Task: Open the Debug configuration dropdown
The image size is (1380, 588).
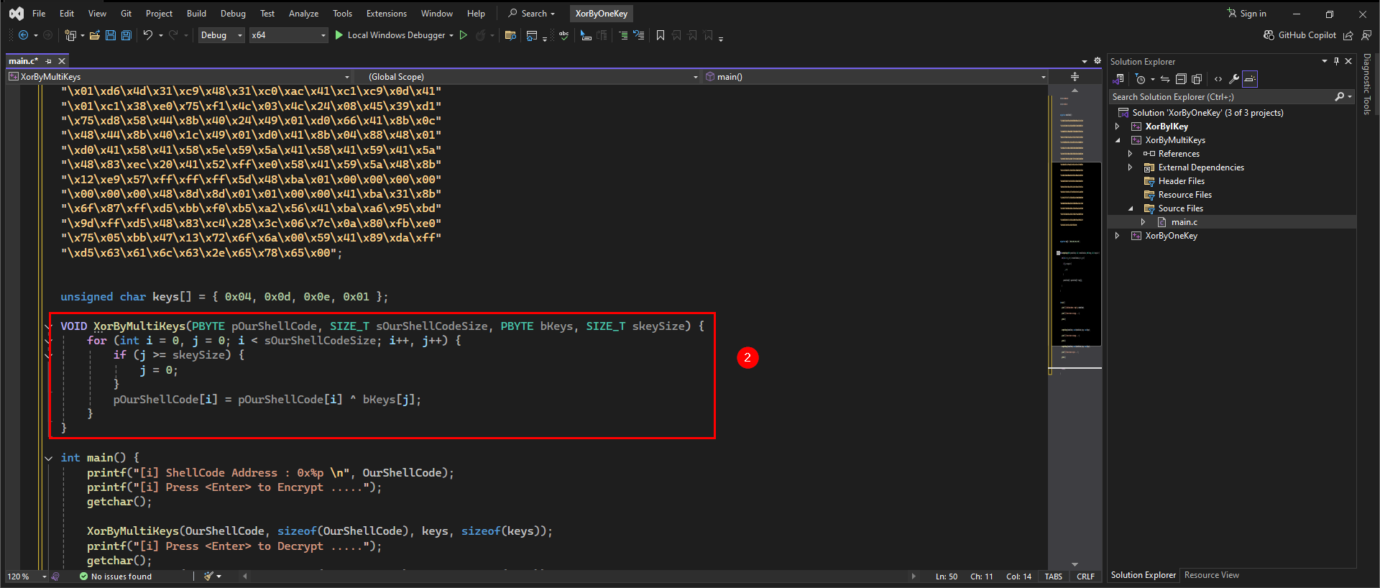Action: point(221,35)
